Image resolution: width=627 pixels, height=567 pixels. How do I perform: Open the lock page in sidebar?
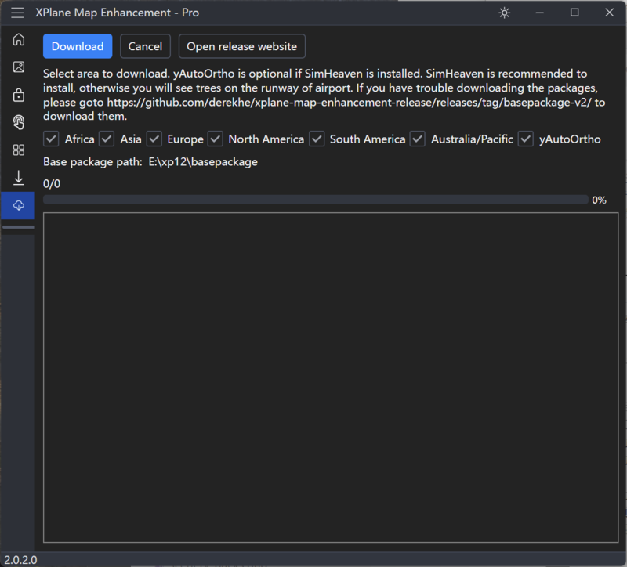(x=18, y=95)
